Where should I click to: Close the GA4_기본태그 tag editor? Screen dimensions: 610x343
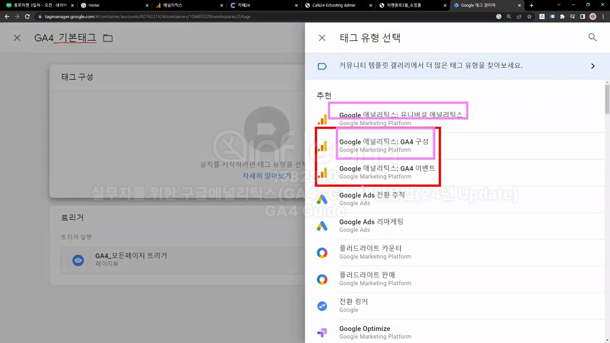click(17, 38)
